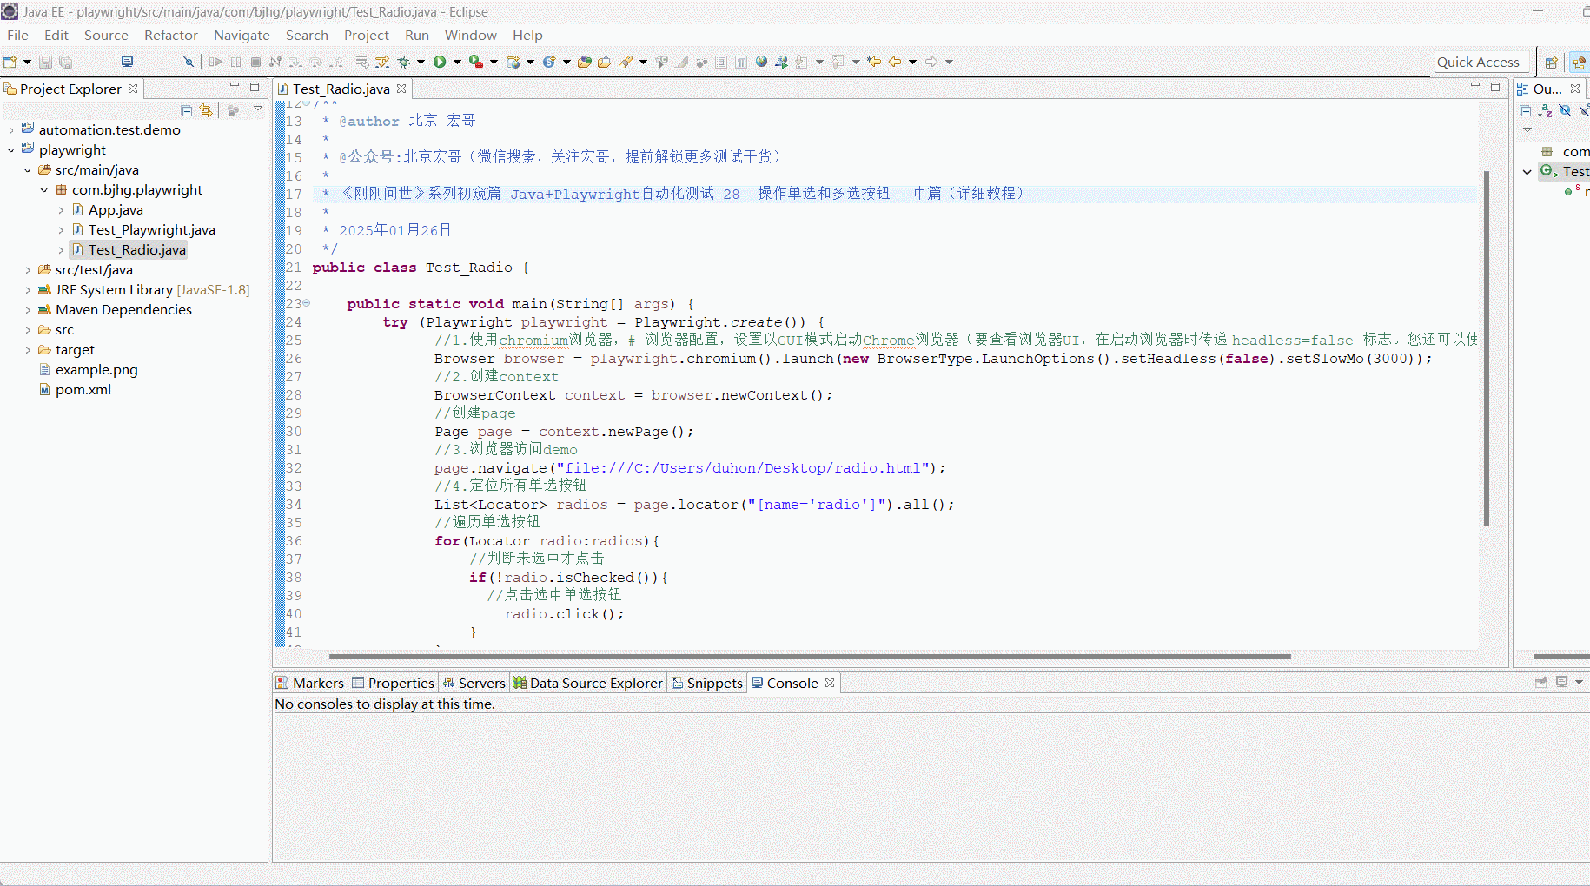Viewport: 1590px width, 886px height.
Task: Open the Window menu
Action: coord(471,35)
